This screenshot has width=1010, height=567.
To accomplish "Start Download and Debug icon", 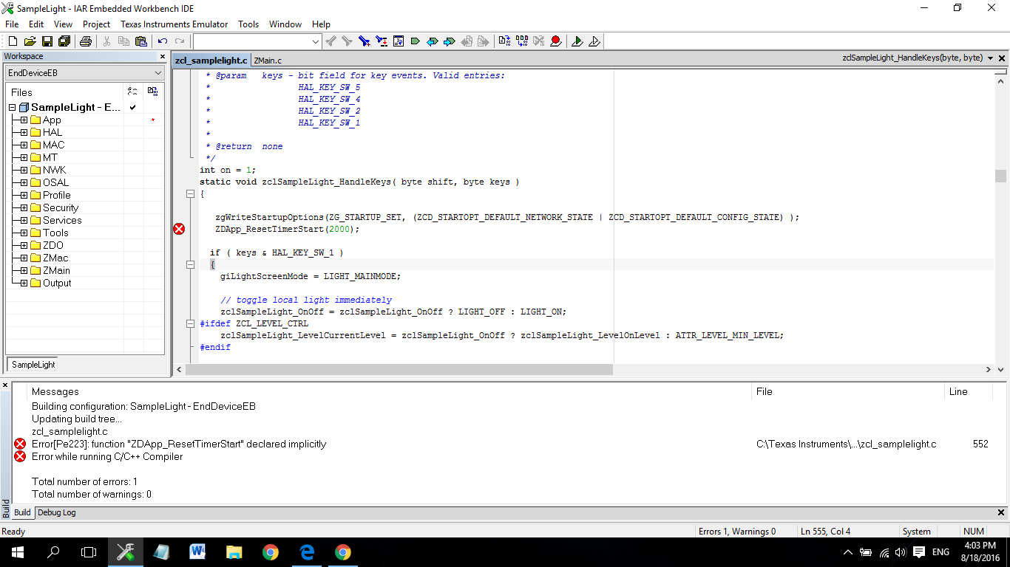I will [x=577, y=41].
